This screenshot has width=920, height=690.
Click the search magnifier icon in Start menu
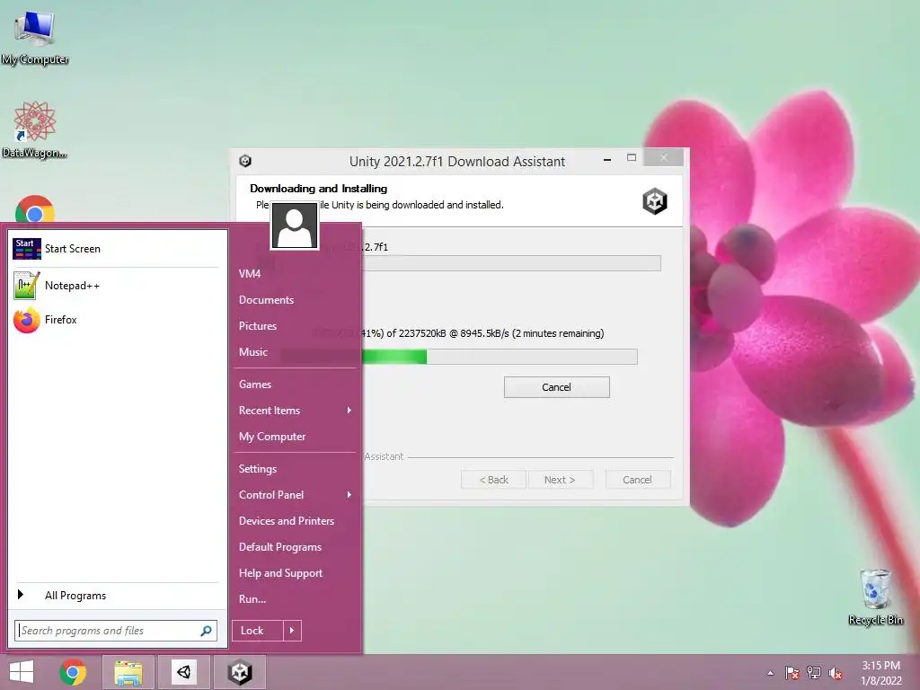(206, 631)
